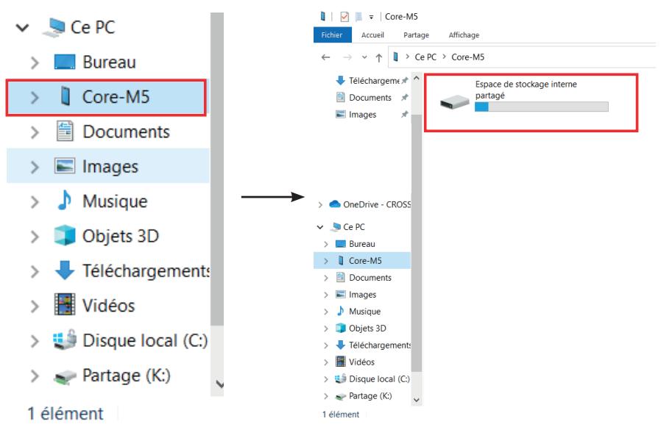This screenshot has height=427, width=661.
Task: Click the New folder icon in the title bar
Action: [358, 16]
